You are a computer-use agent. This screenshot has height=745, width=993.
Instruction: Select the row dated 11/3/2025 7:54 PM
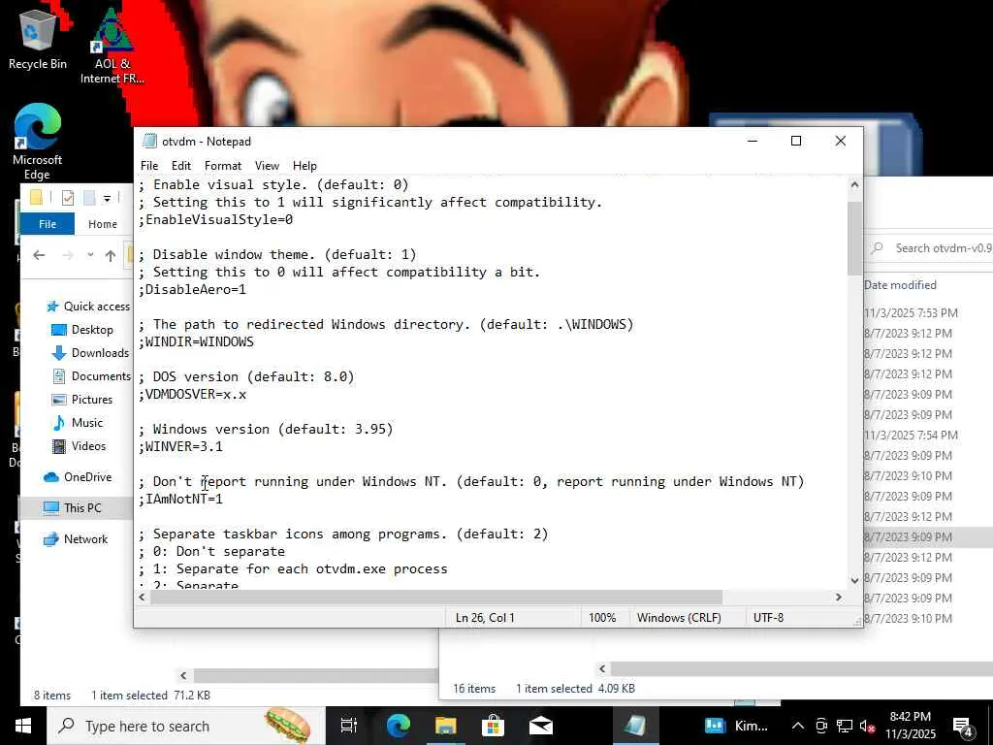click(911, 436)
